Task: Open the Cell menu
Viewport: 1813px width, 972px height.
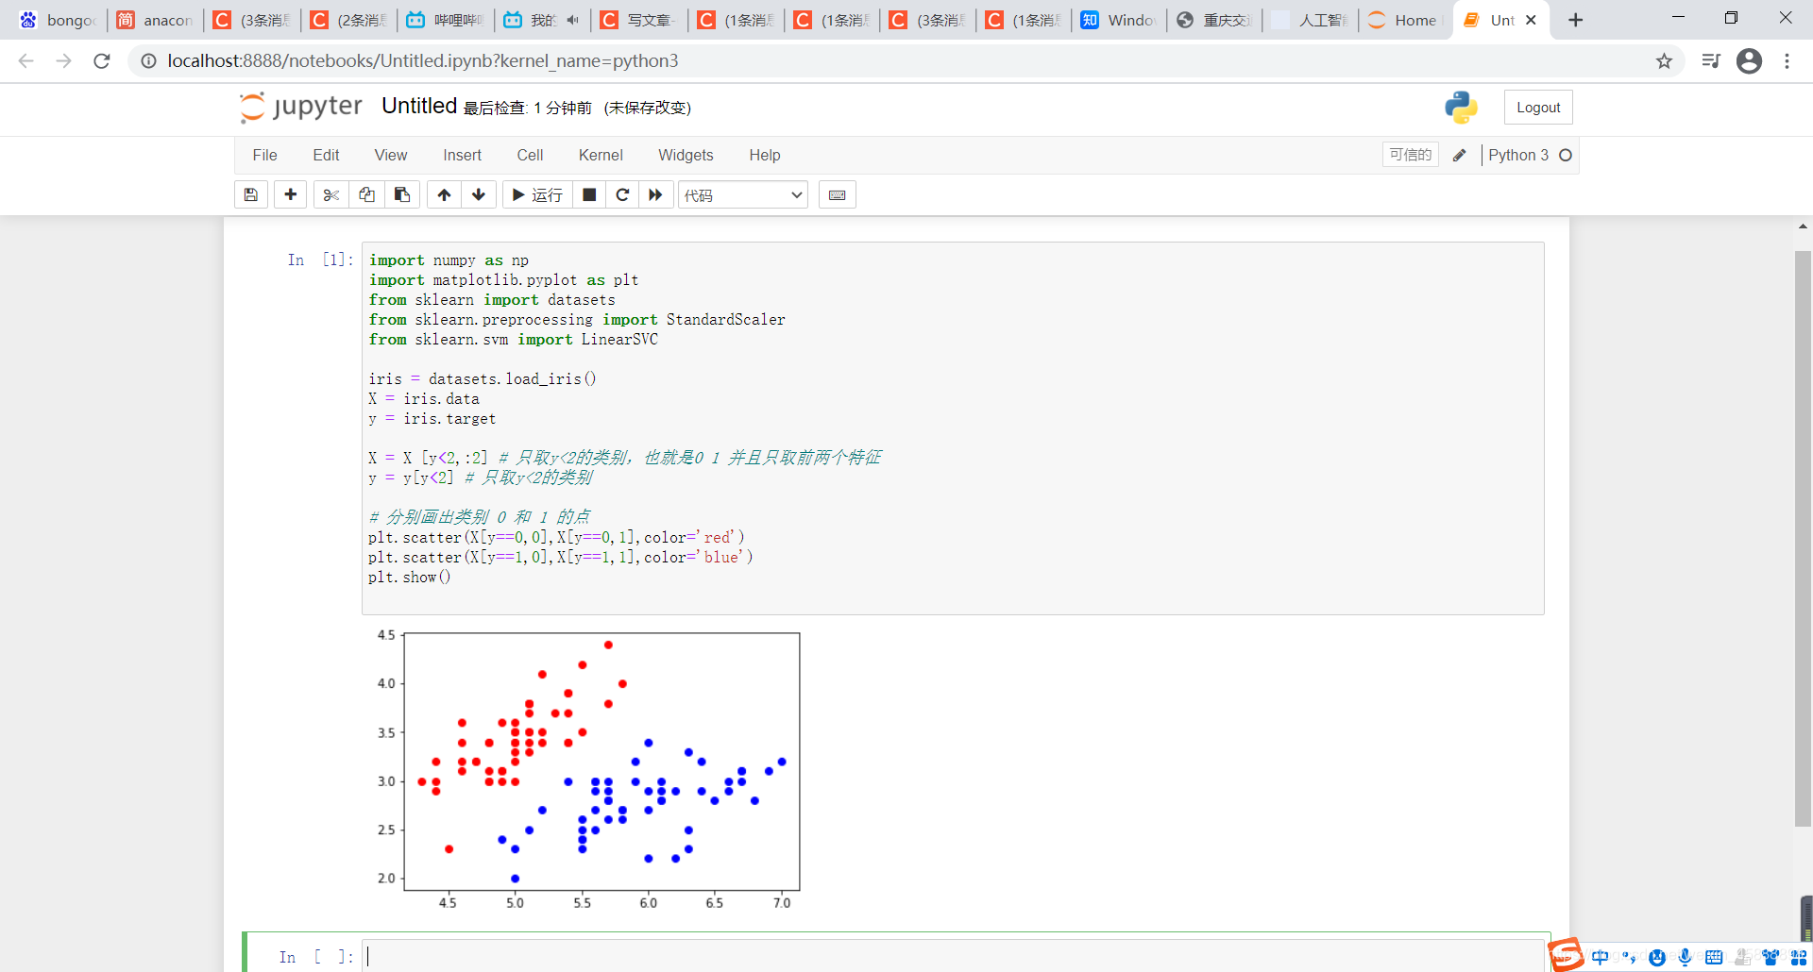Action: [x=530, y=155]
